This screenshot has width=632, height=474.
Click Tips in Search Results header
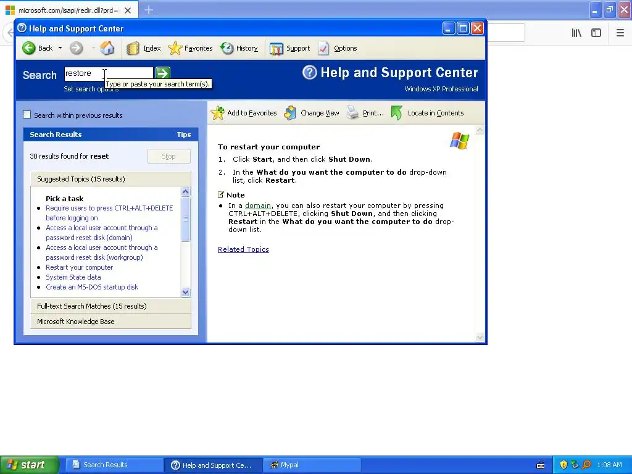pyautogui.click(x=184, y=135)
